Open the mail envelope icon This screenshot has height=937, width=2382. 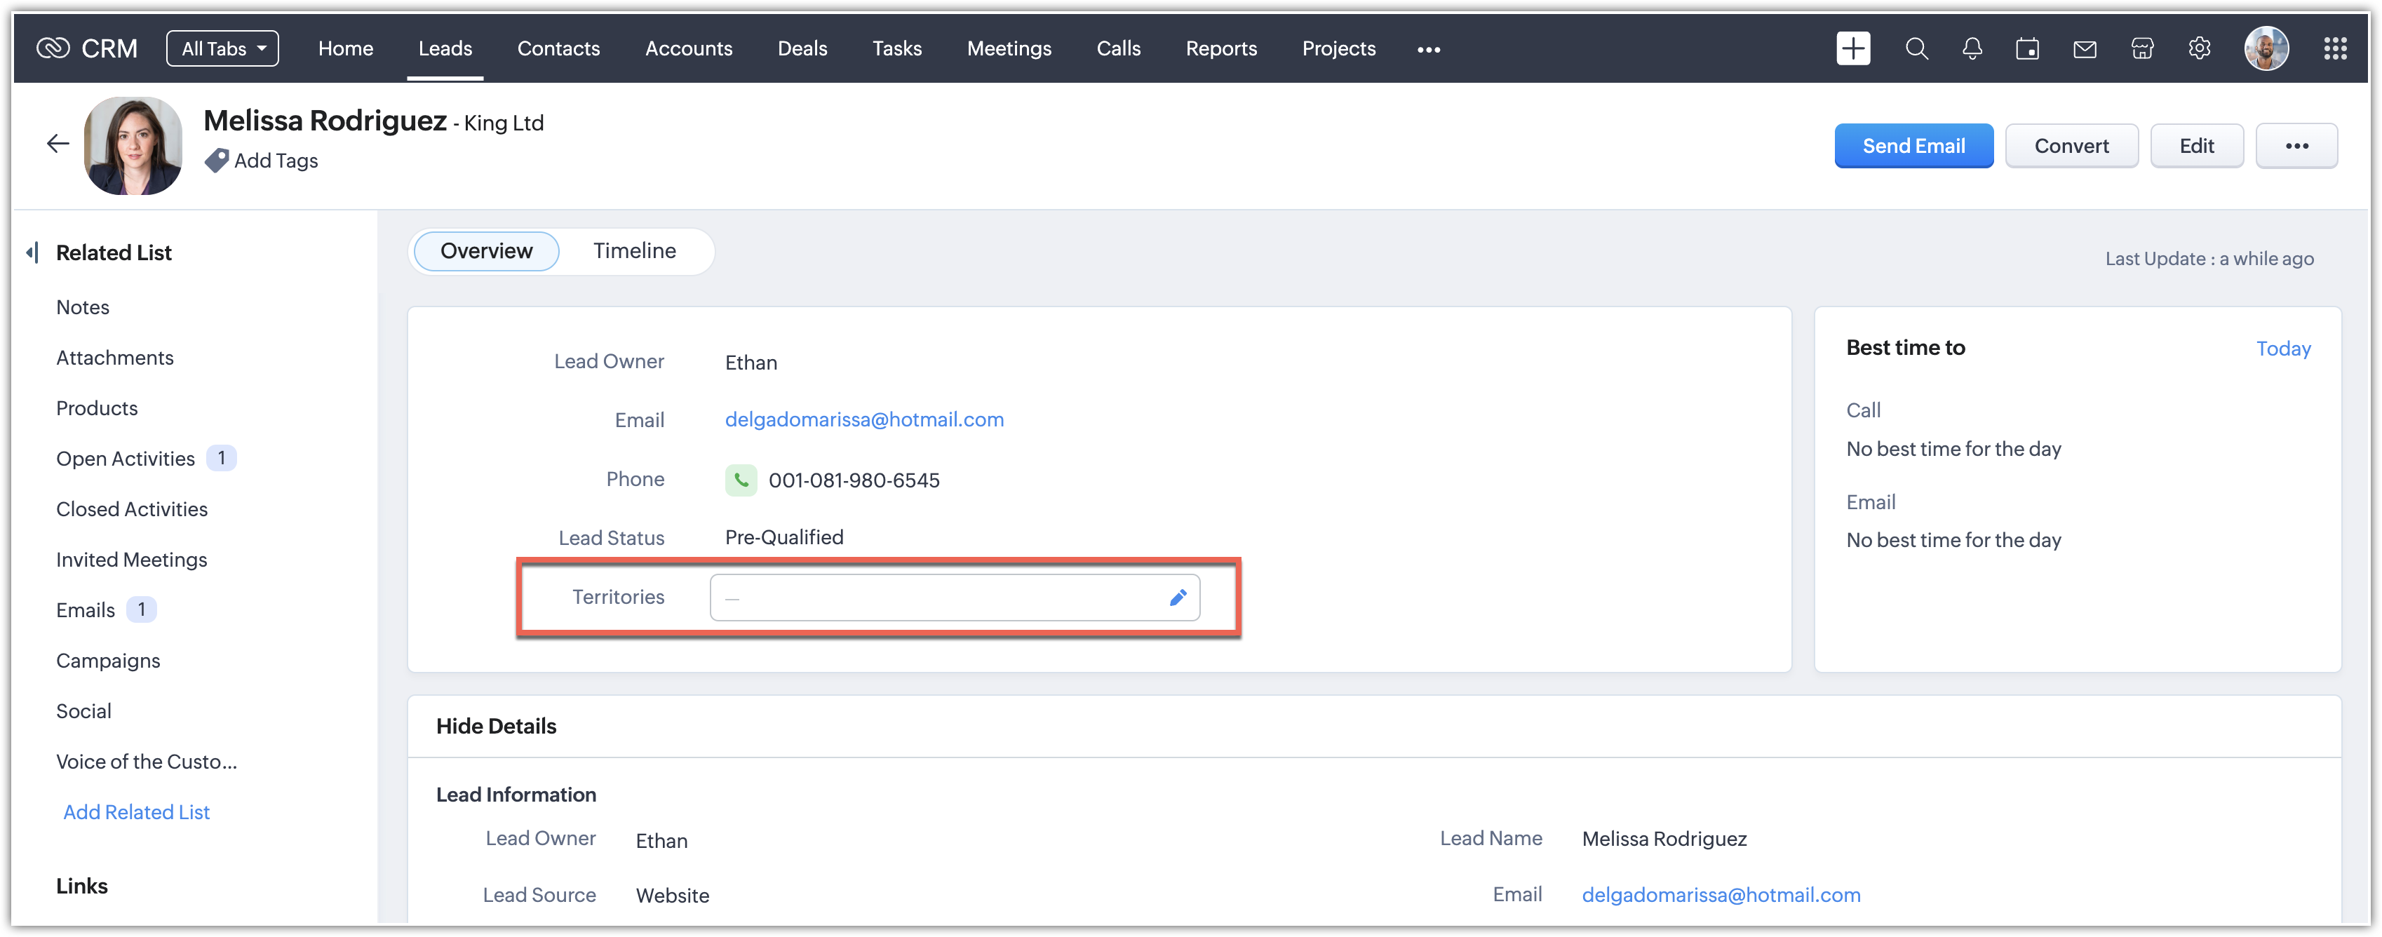click(2085, 48)
